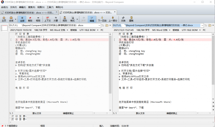Click left pane line '2、苹果手机'
The width and height of the screenshot is (215, 127).
(x=22, y=74)
